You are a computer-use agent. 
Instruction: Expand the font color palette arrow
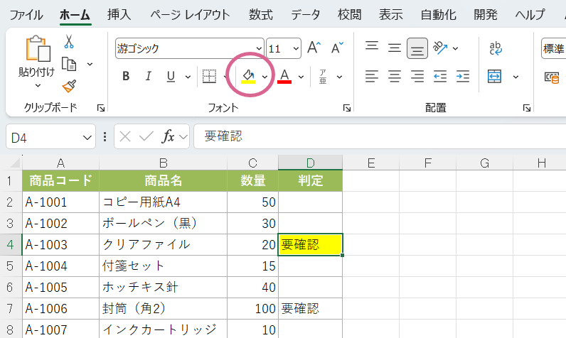pyautogui.click(x=301, y=77)
